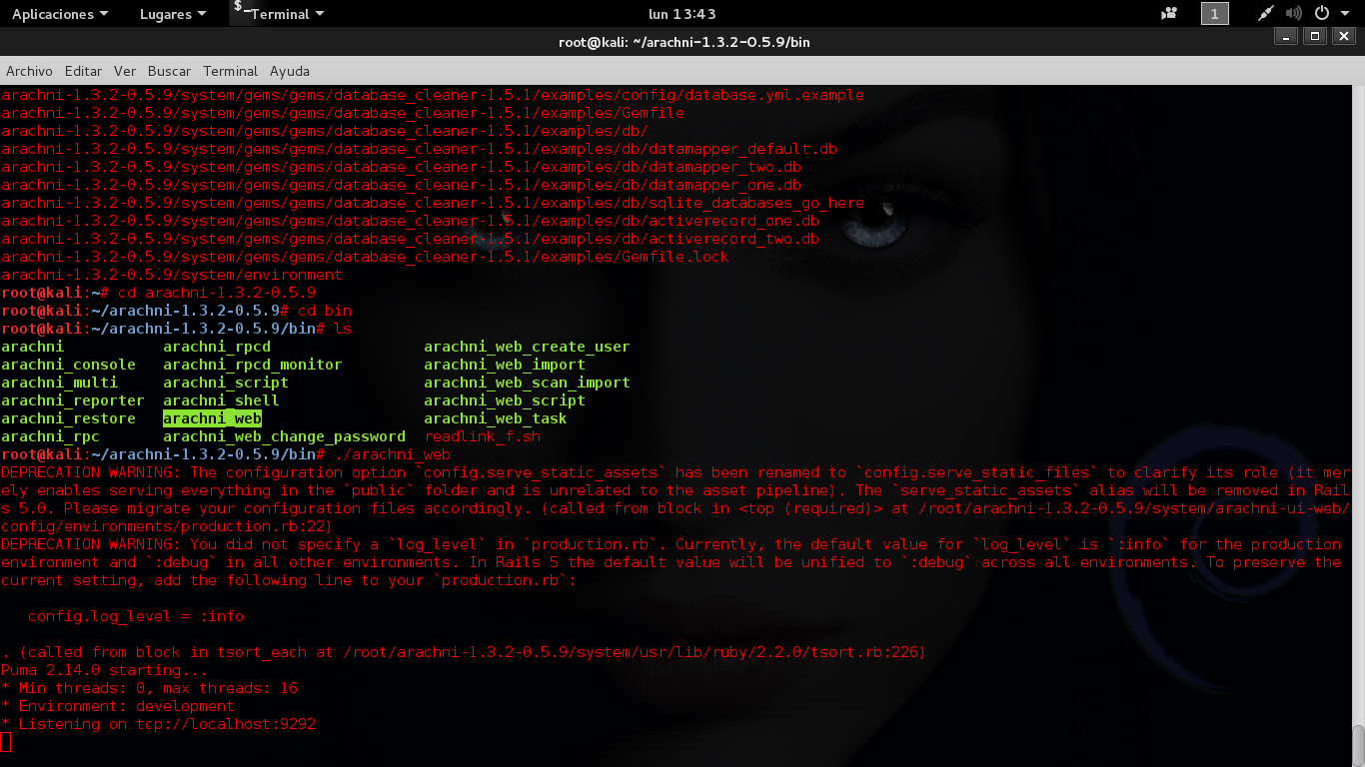This screenshot has height=767, width=1365.
Task: Open the Lugares menu
Action: (166, 14)
